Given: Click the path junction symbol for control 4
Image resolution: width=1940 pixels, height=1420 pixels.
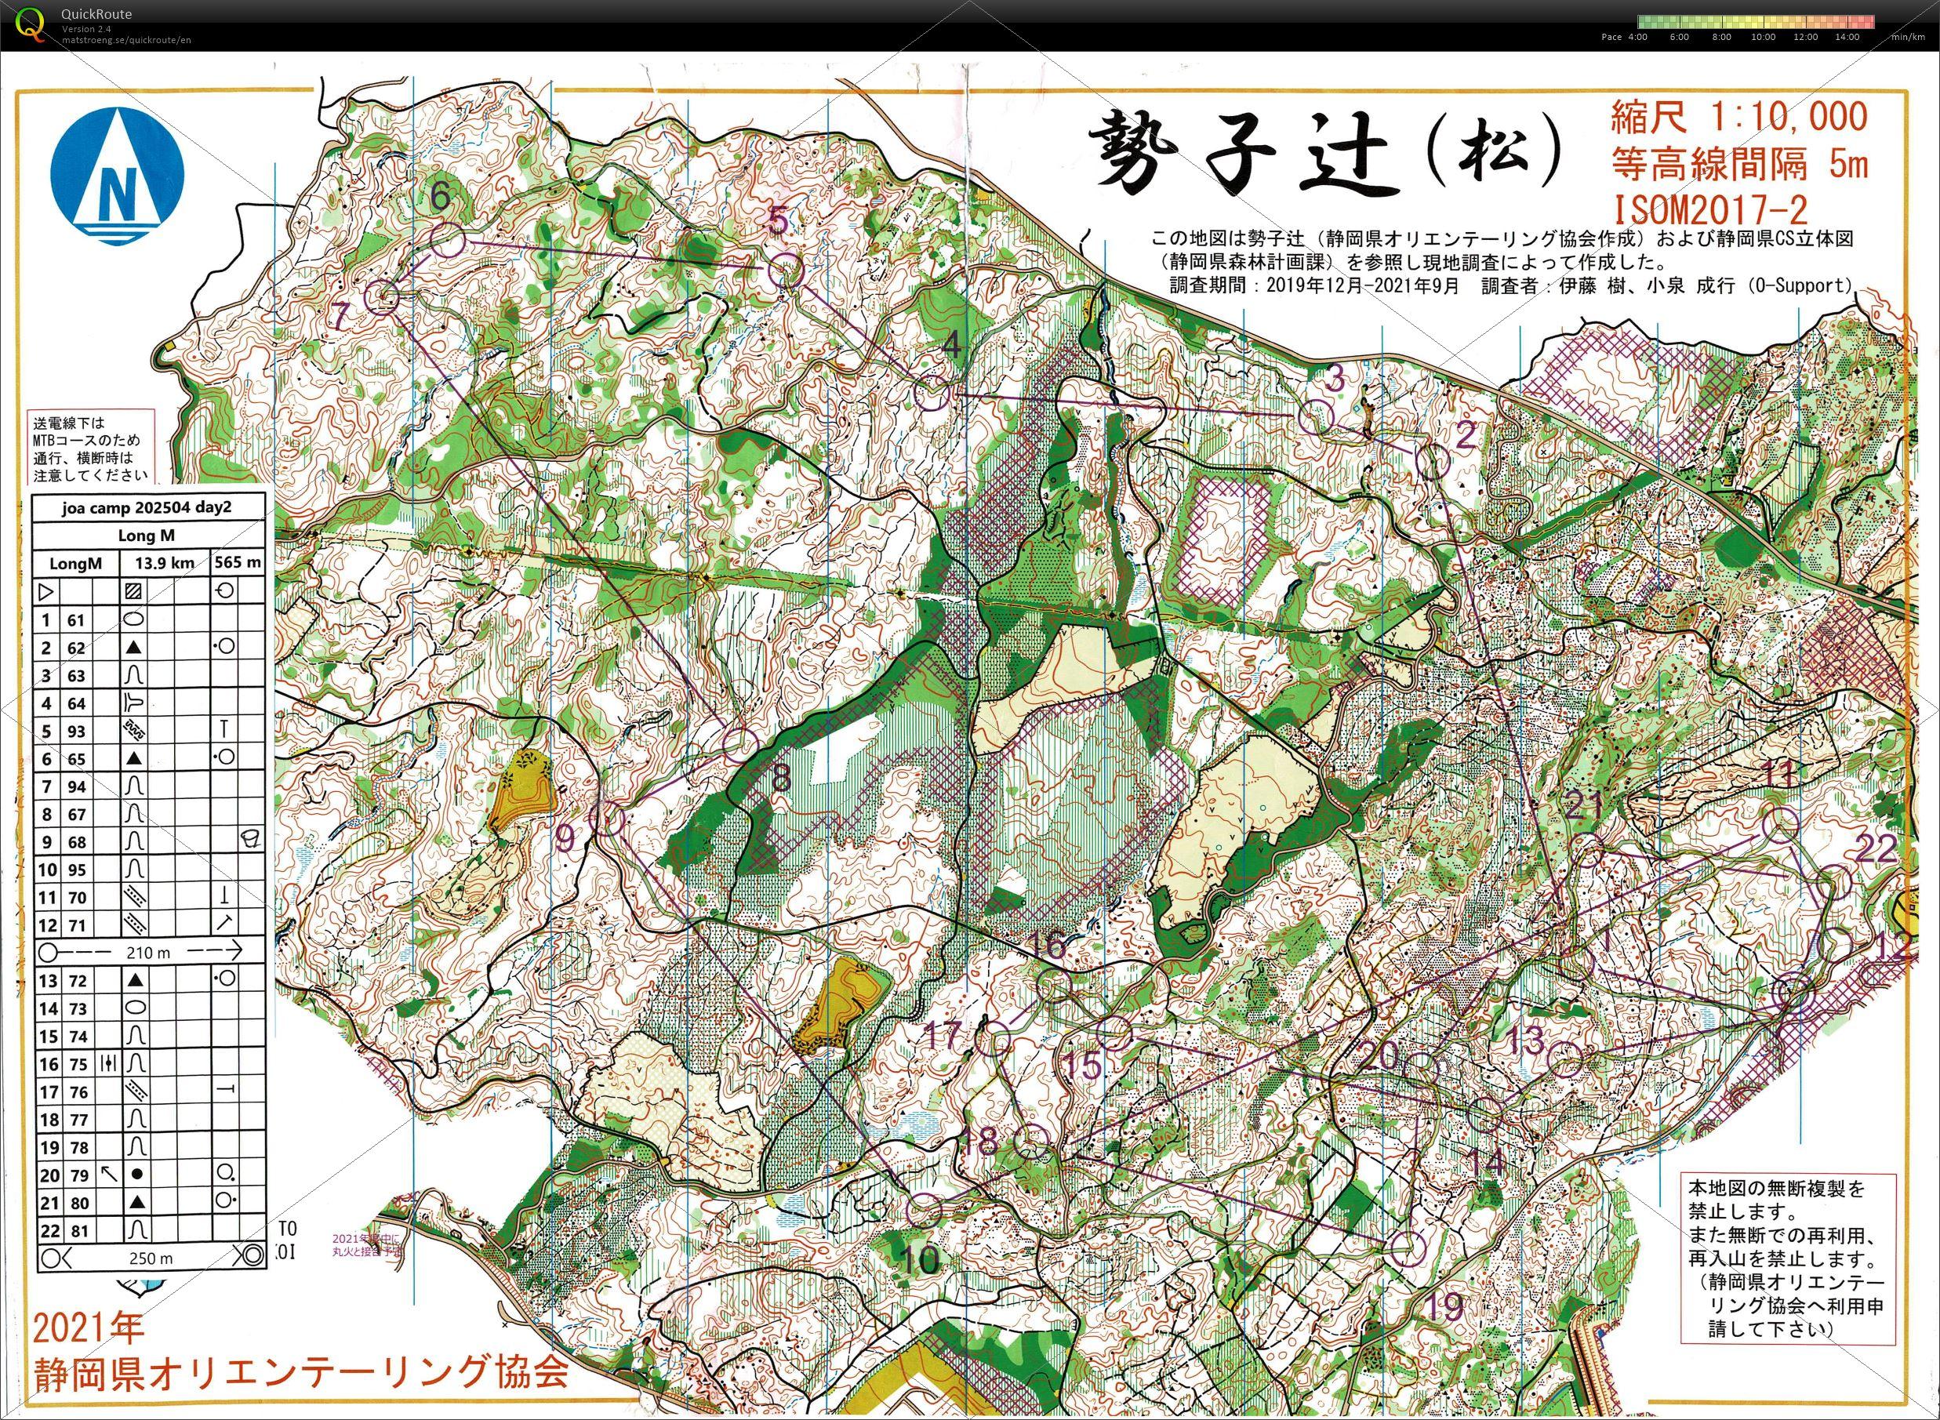Looking at the screenshot, I should pyautogui.click(x=135, y=702).
